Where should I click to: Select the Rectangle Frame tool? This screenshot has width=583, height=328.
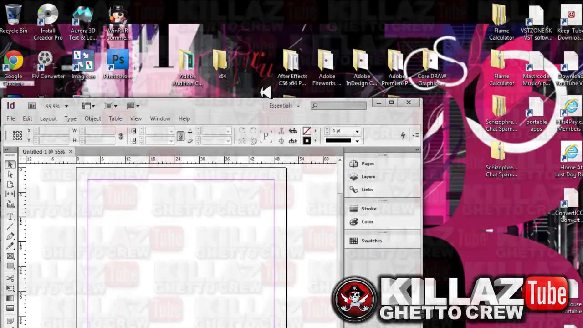coord(10,256)
